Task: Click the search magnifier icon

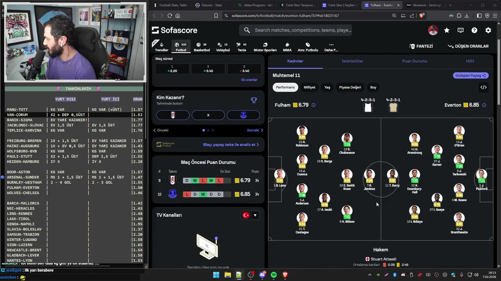Action: [x=247, y=30]
